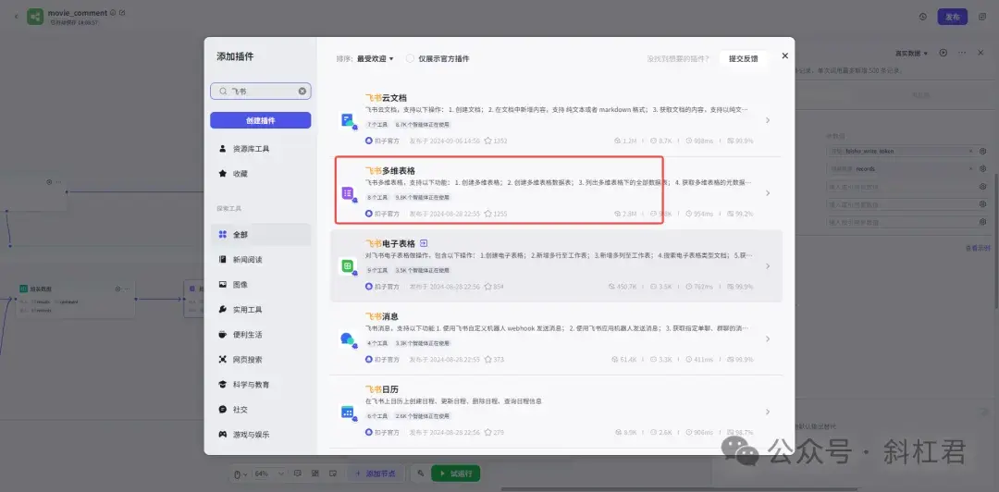The width and height of the screenshot is (999, 492).
Task: Click the 网页搜索 icon
Action: (x=222, y=360)
